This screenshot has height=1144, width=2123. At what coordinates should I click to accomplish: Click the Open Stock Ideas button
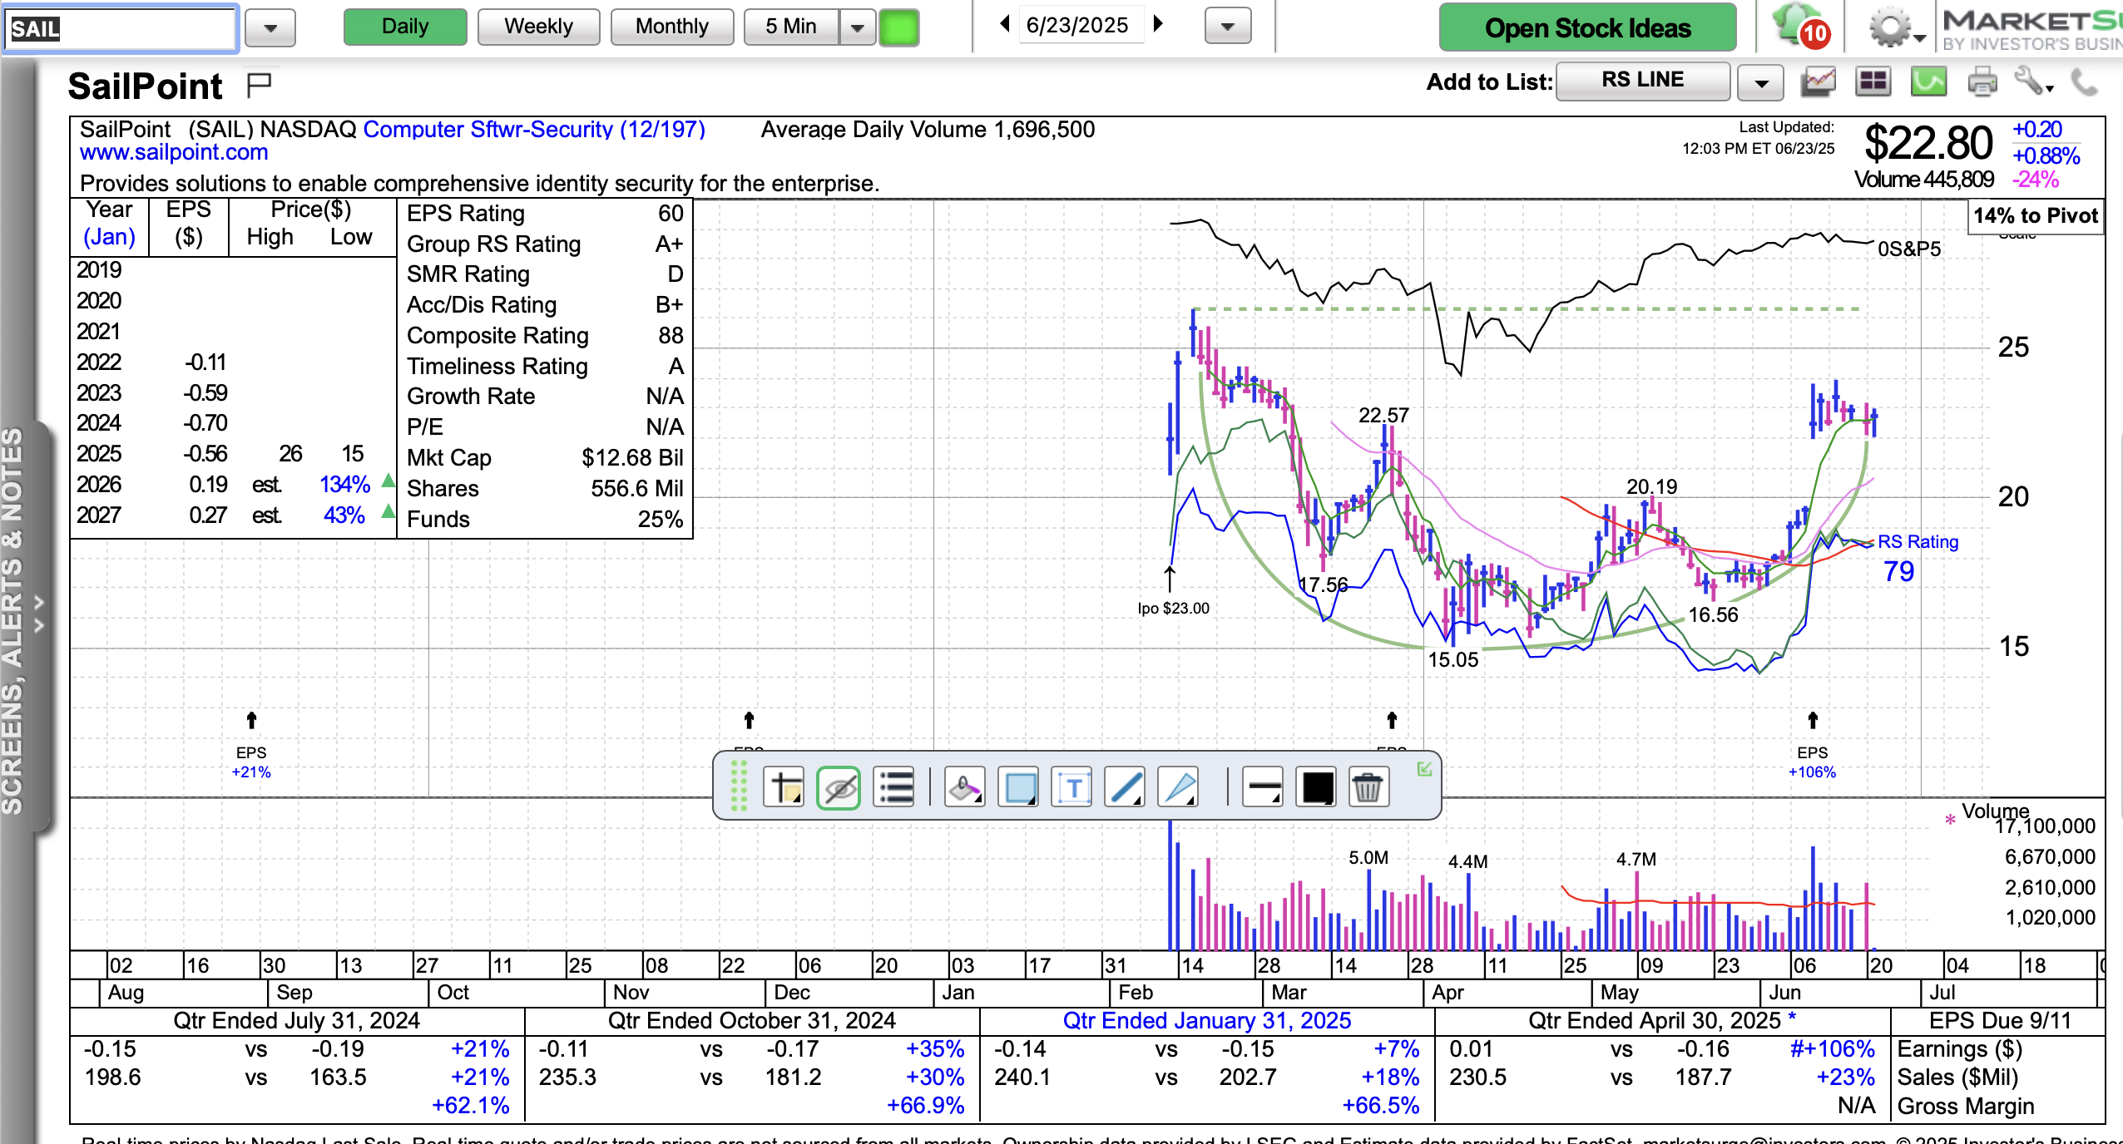[1587, 27]
